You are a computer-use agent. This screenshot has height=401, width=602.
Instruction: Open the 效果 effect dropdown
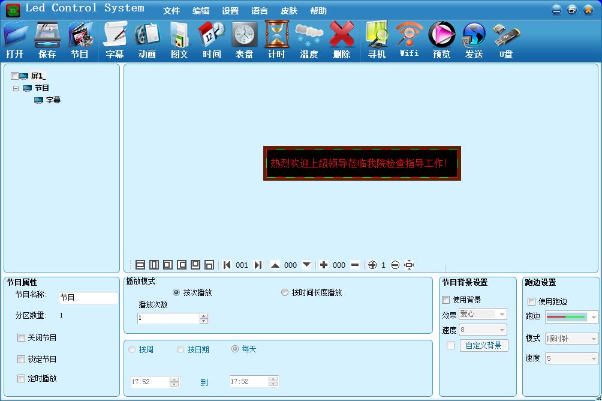[x=502, y=314]
